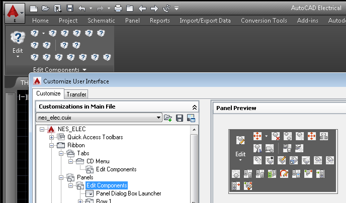
Task: Open the Reports ribbon tab
Action: coord(160,21)
